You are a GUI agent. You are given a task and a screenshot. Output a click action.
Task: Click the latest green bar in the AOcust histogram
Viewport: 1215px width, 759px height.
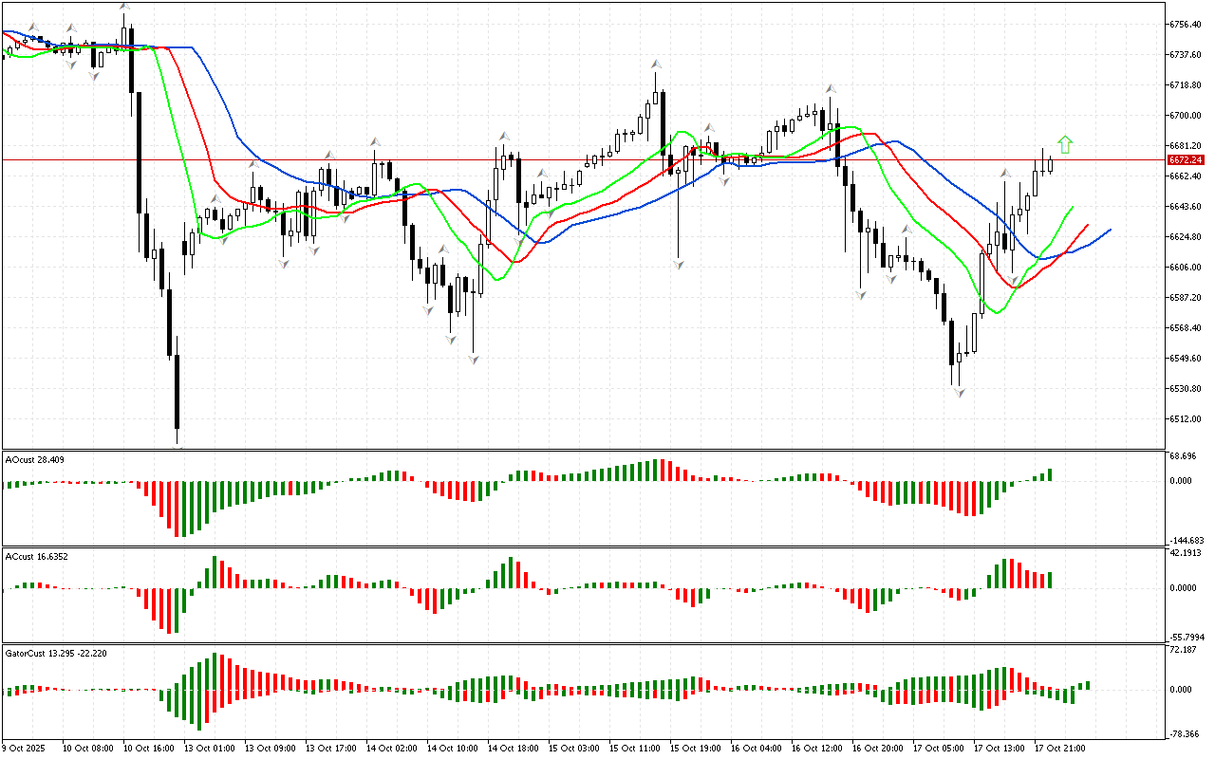[x=1051, y=474]
